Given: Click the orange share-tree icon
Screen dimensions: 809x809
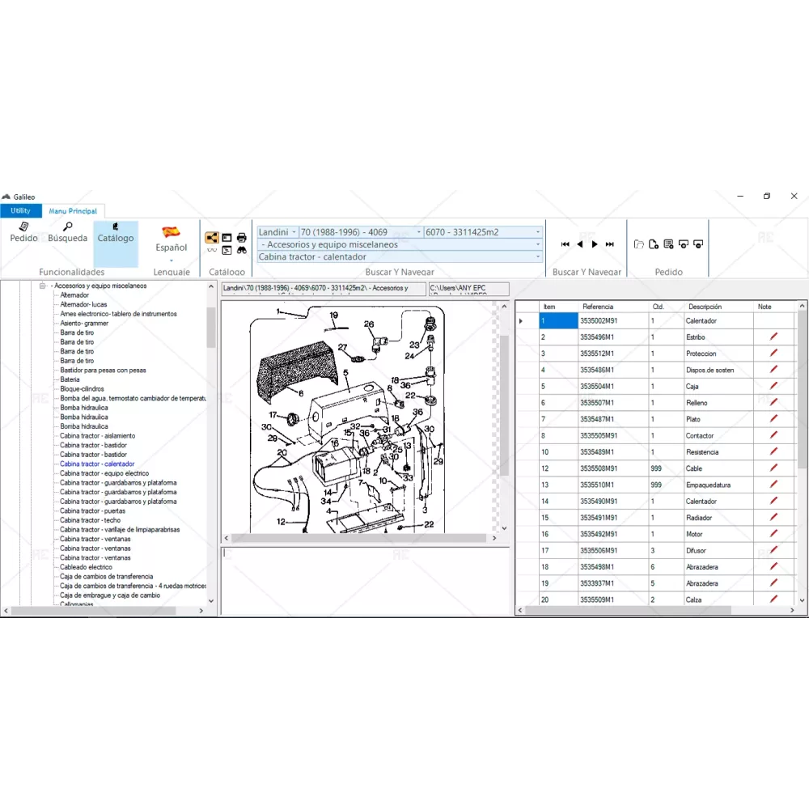Looking at the screenshot, I should point(211,238).
